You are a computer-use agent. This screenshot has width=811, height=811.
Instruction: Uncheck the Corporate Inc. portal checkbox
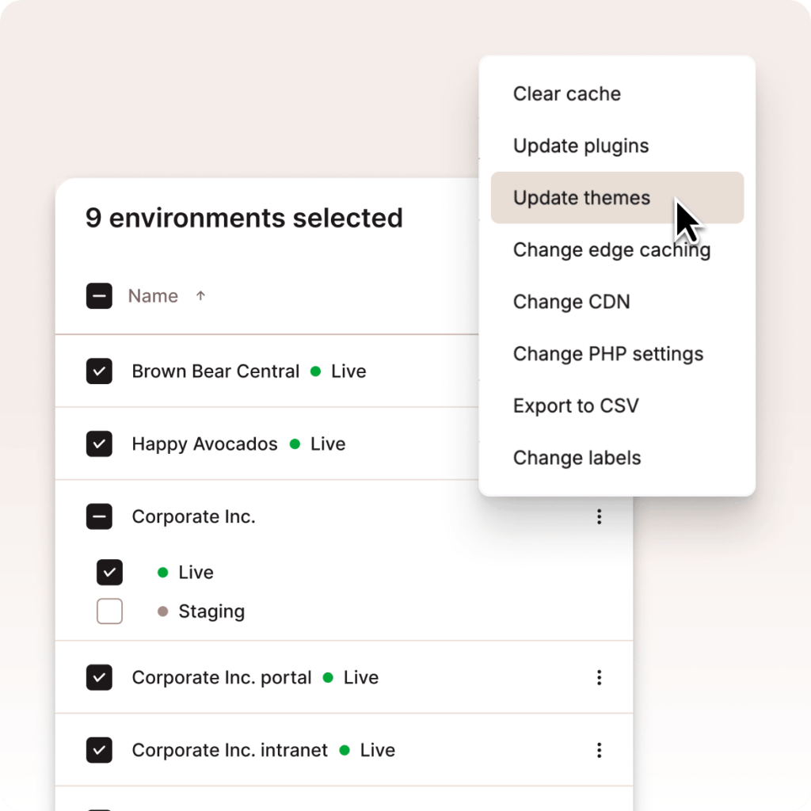tap(99, 677)
